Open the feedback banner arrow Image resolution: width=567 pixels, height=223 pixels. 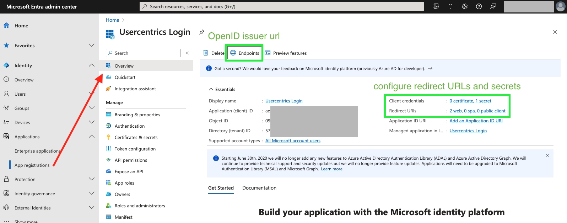coord(430,68)
